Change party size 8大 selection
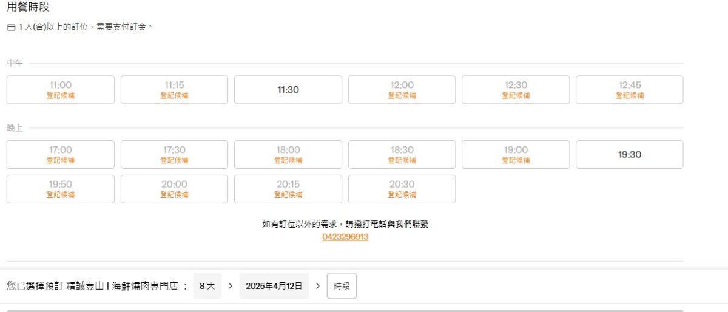Image resolution: width=728 pixels, height=312 pixels. pos(207,286)
